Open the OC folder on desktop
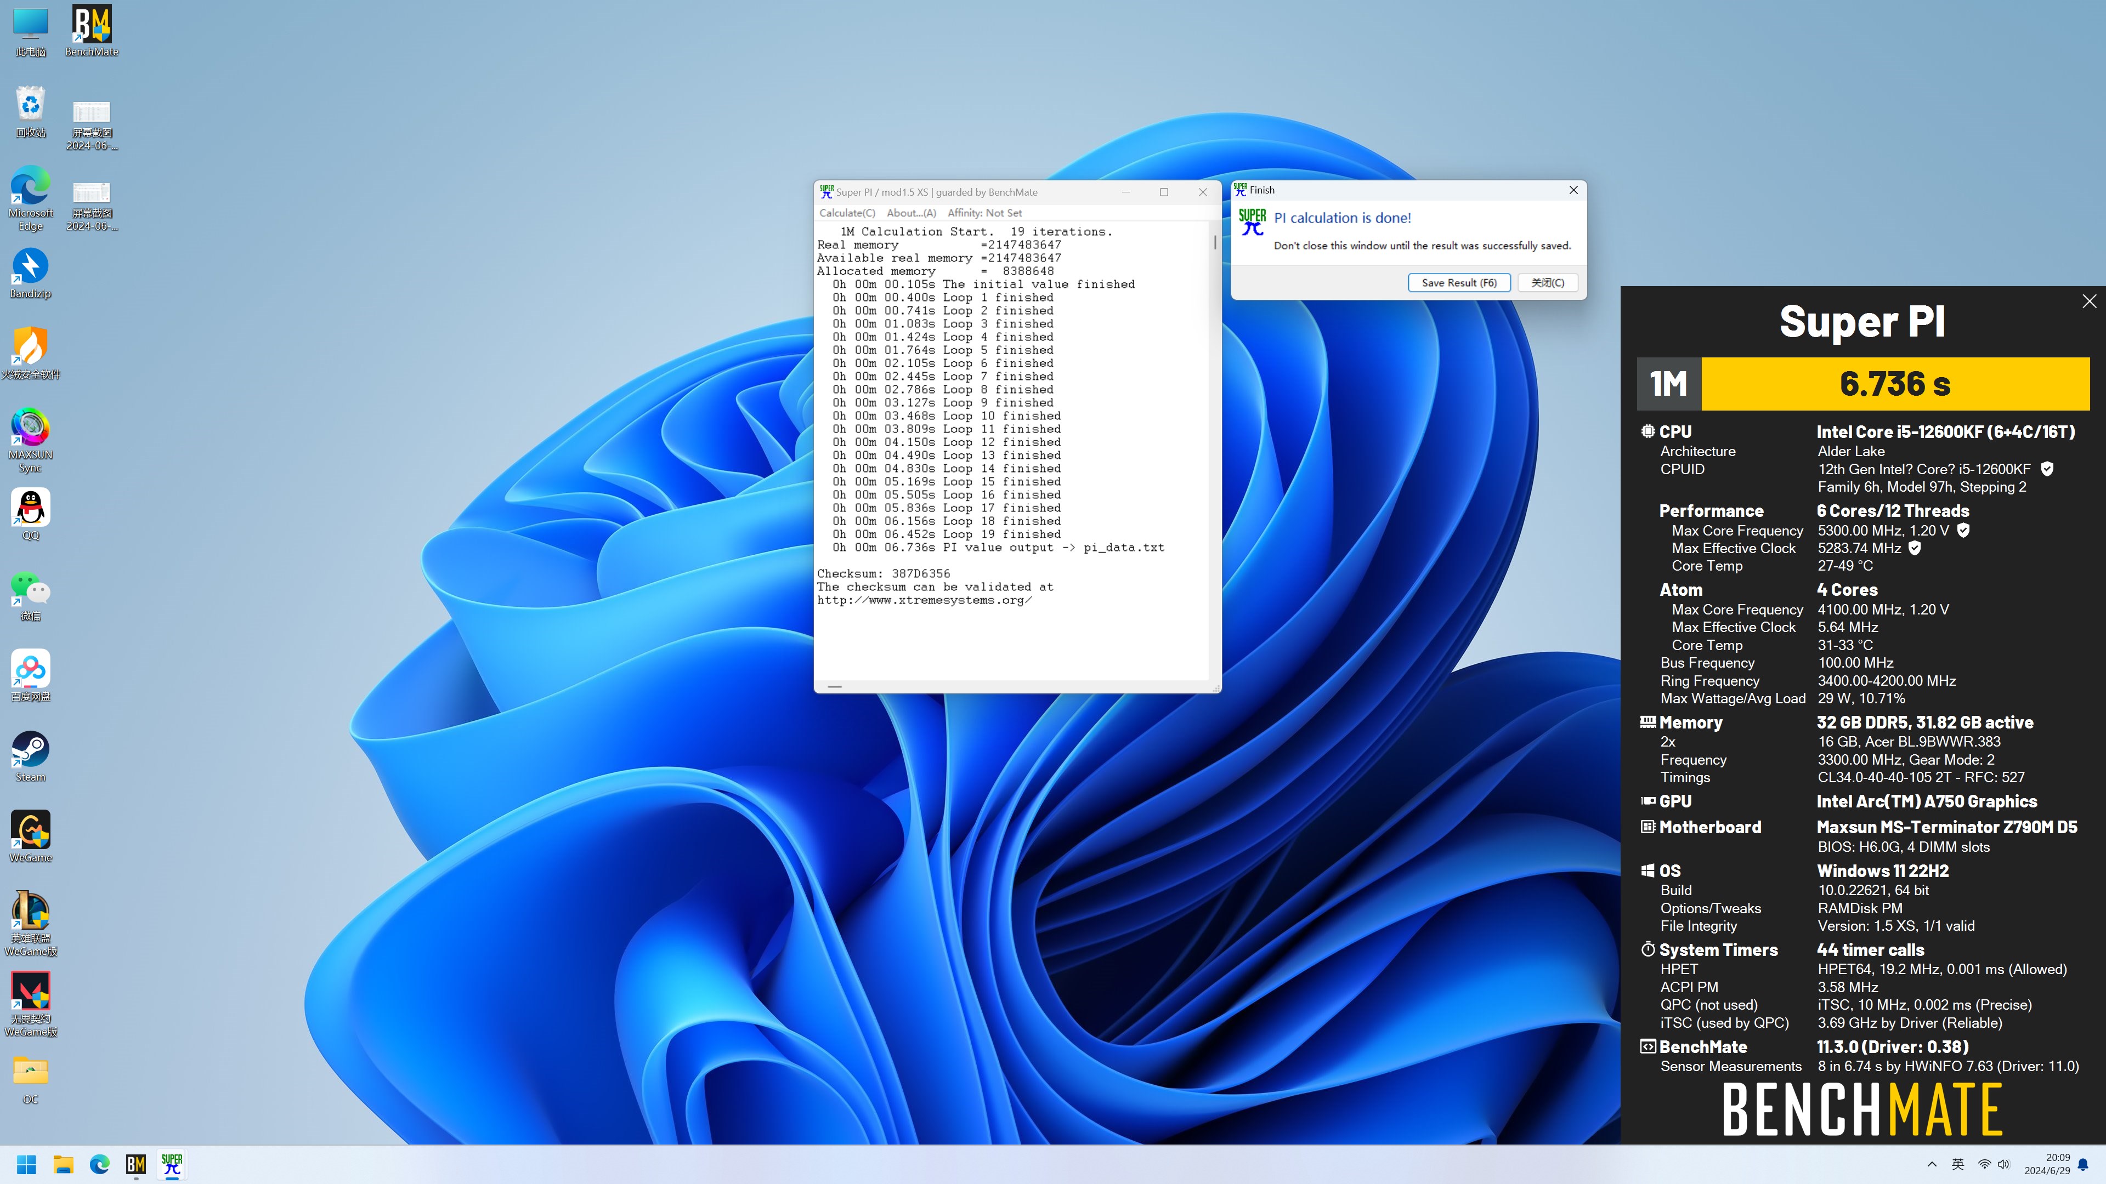This screenshot has height=1184, width=2106. click(x=31, y=1079)
